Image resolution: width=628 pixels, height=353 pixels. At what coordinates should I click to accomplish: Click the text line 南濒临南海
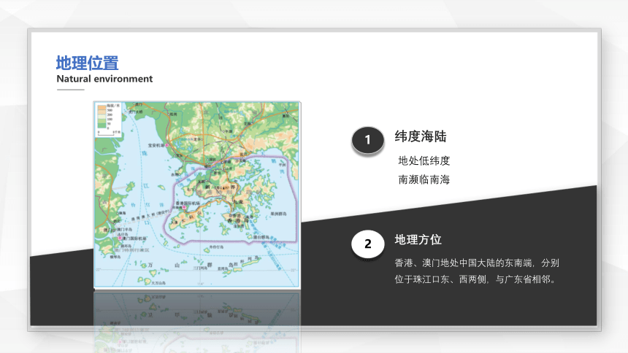point(424,179)
